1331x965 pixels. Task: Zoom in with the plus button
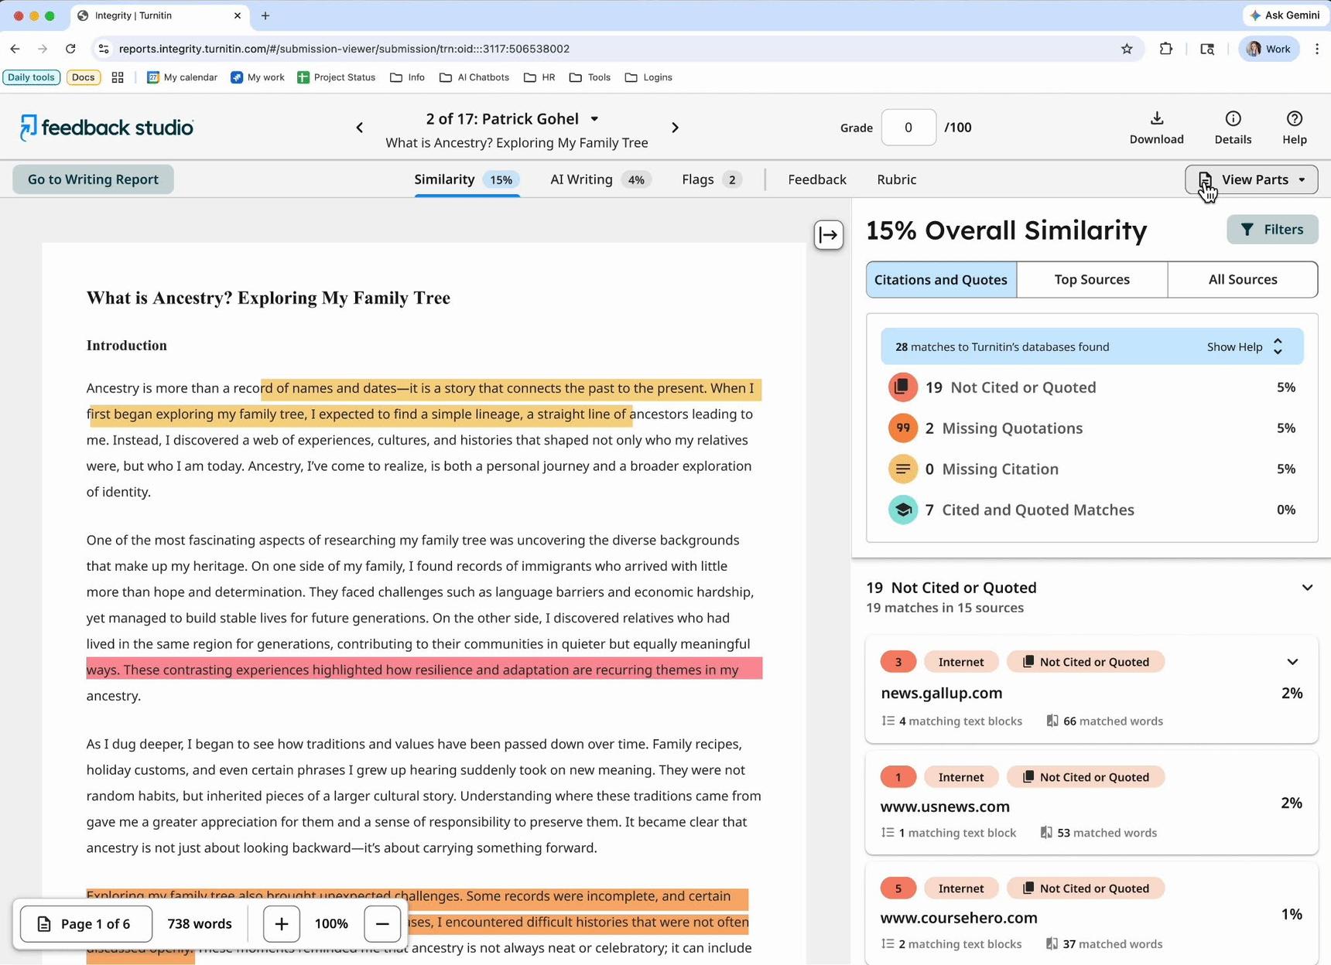pos(281,923)
